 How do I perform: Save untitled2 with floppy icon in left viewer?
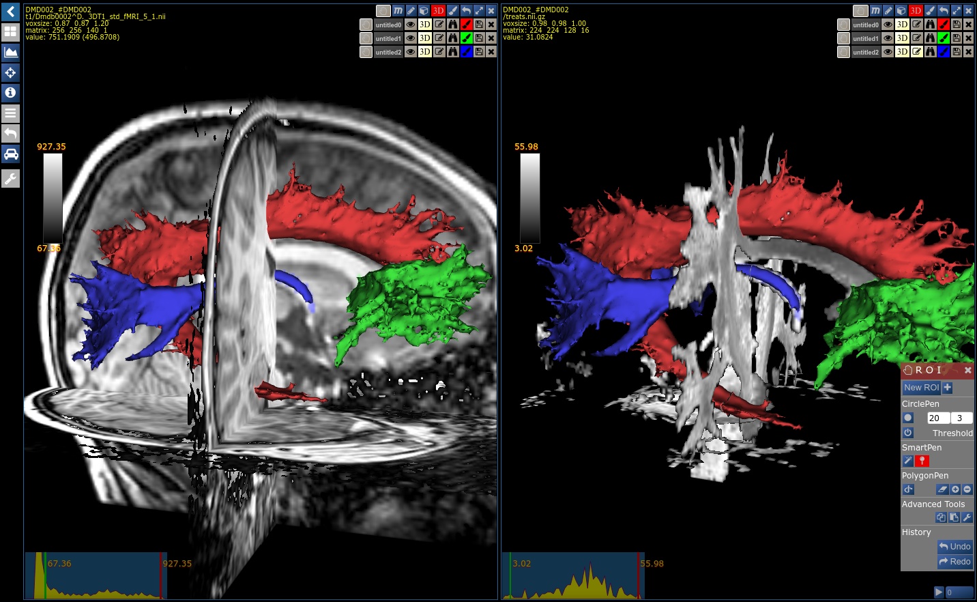click(480, 52)
